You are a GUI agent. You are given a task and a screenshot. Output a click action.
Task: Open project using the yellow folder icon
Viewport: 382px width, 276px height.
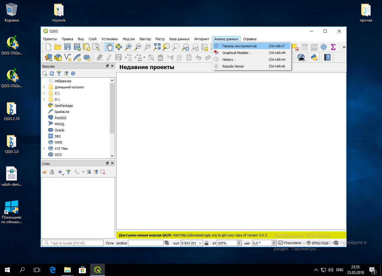(x=58, y=47)
